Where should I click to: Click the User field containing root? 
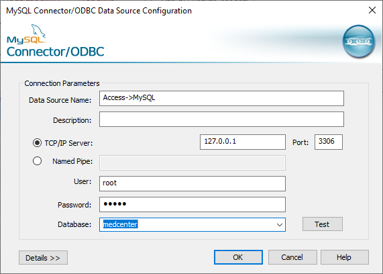tap(193, 183)
